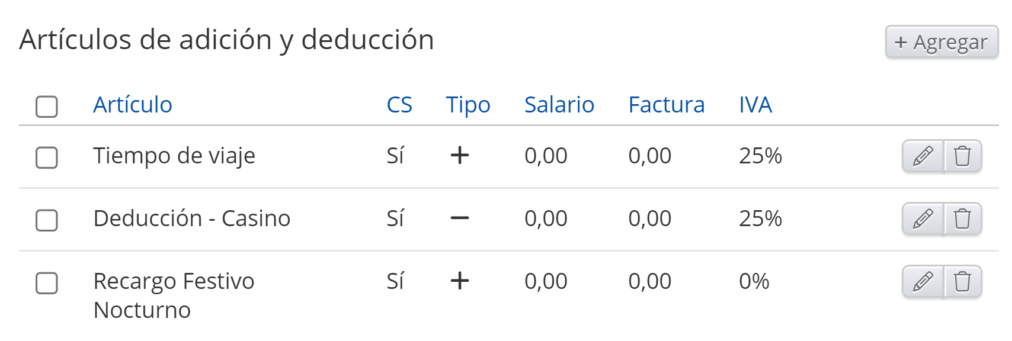This screenshot has width=1012, height=341.
Task: Edit the Tiempo de viaje row
Action: [x=923, y=156]
